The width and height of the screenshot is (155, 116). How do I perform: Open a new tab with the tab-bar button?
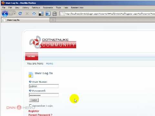tap(53, 20)
